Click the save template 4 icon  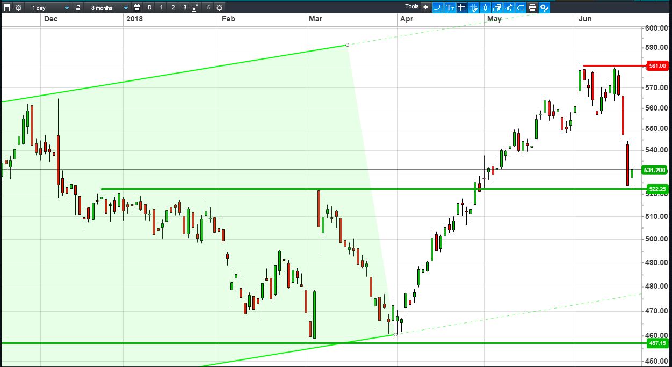pos(195,8)
